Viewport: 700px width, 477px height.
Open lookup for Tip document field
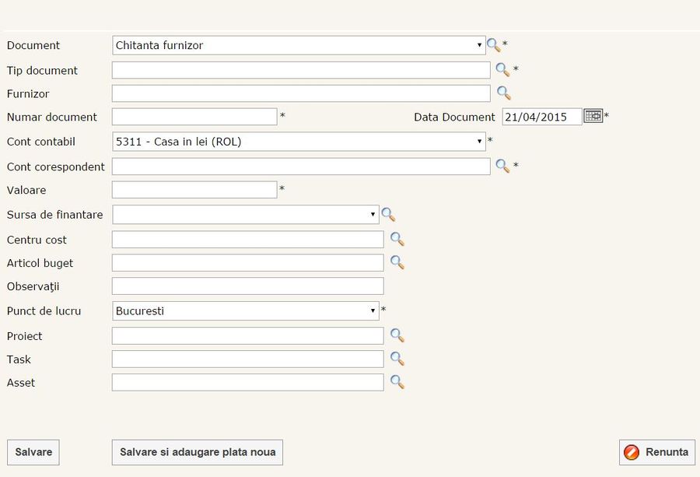tap(503, 70)
